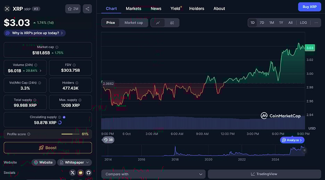
Task: Click the Analyze button
Action: click(x=292, y=140)
